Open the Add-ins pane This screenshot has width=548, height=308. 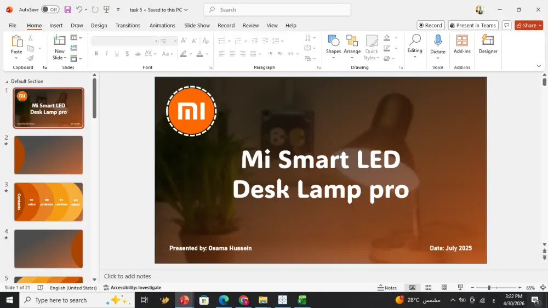462,44
